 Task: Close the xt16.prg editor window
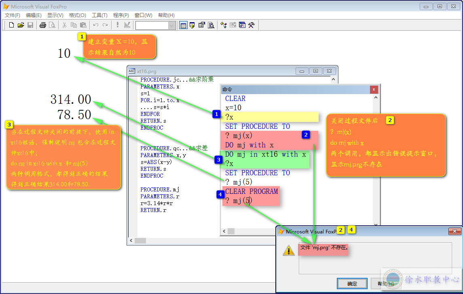(x=330, y=71)
